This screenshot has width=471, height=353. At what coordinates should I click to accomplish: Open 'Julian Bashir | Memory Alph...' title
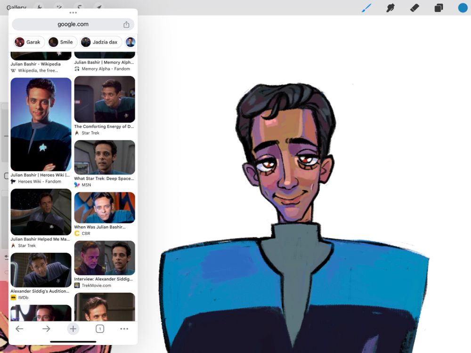click(x=104, y=62)
